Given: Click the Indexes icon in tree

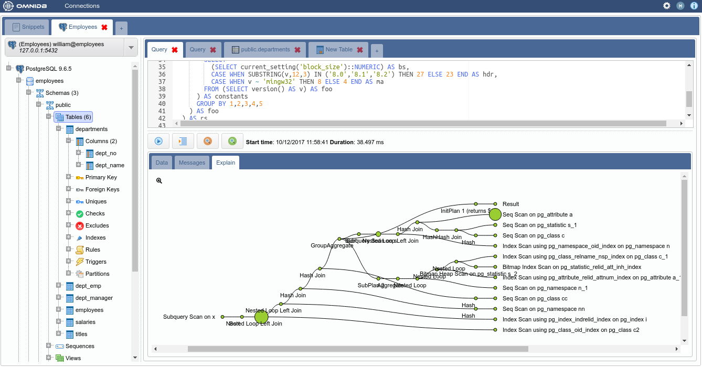Looking at the screenshot, I should click(x=80, y=238).
